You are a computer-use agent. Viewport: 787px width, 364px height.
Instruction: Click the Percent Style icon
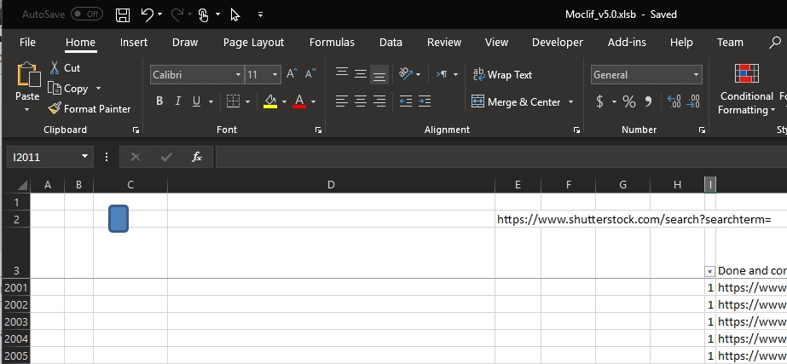coord(629,101)
